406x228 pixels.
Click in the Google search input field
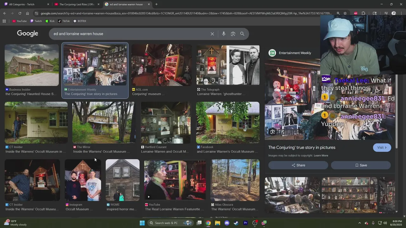coord(130,34)
